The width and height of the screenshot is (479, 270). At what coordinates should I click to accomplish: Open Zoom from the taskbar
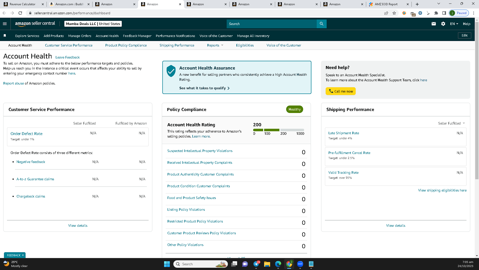300,264
